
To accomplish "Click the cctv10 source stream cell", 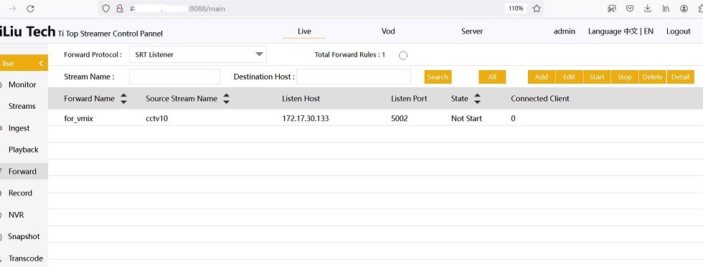I will click(x=157, y=119).
